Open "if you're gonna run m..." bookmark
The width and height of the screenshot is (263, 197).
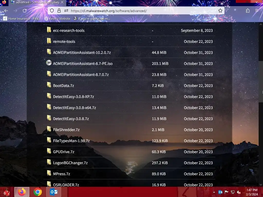tap(92, 18)
